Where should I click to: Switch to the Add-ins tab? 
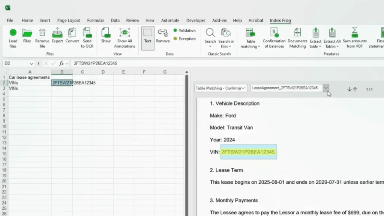219,20
